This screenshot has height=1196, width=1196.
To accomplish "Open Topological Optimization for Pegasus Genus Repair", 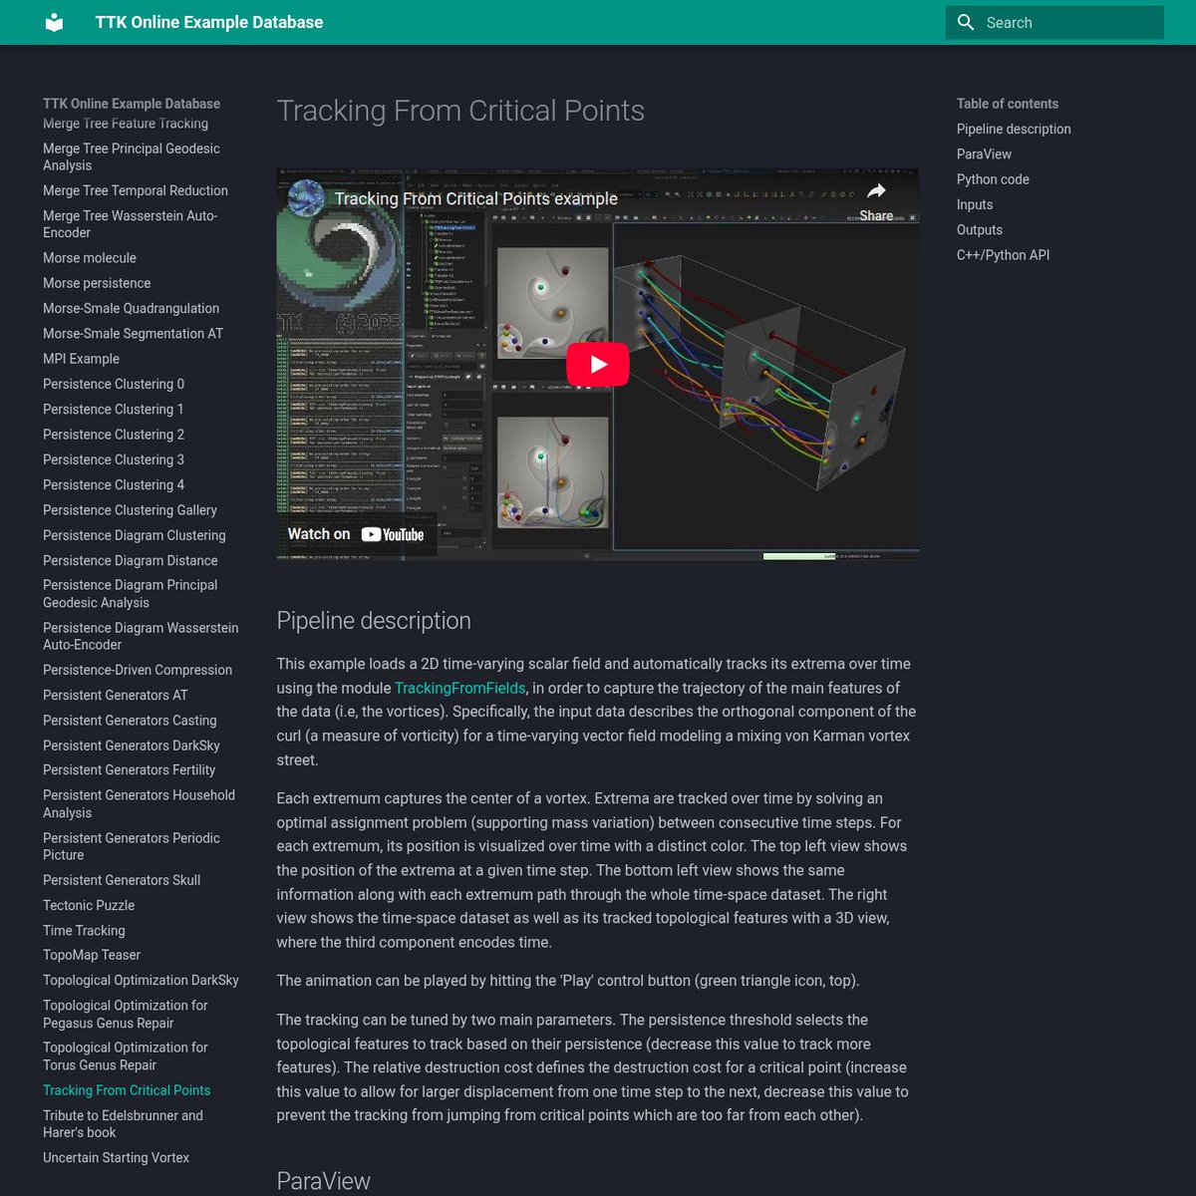I will (x=126, y=1014).
